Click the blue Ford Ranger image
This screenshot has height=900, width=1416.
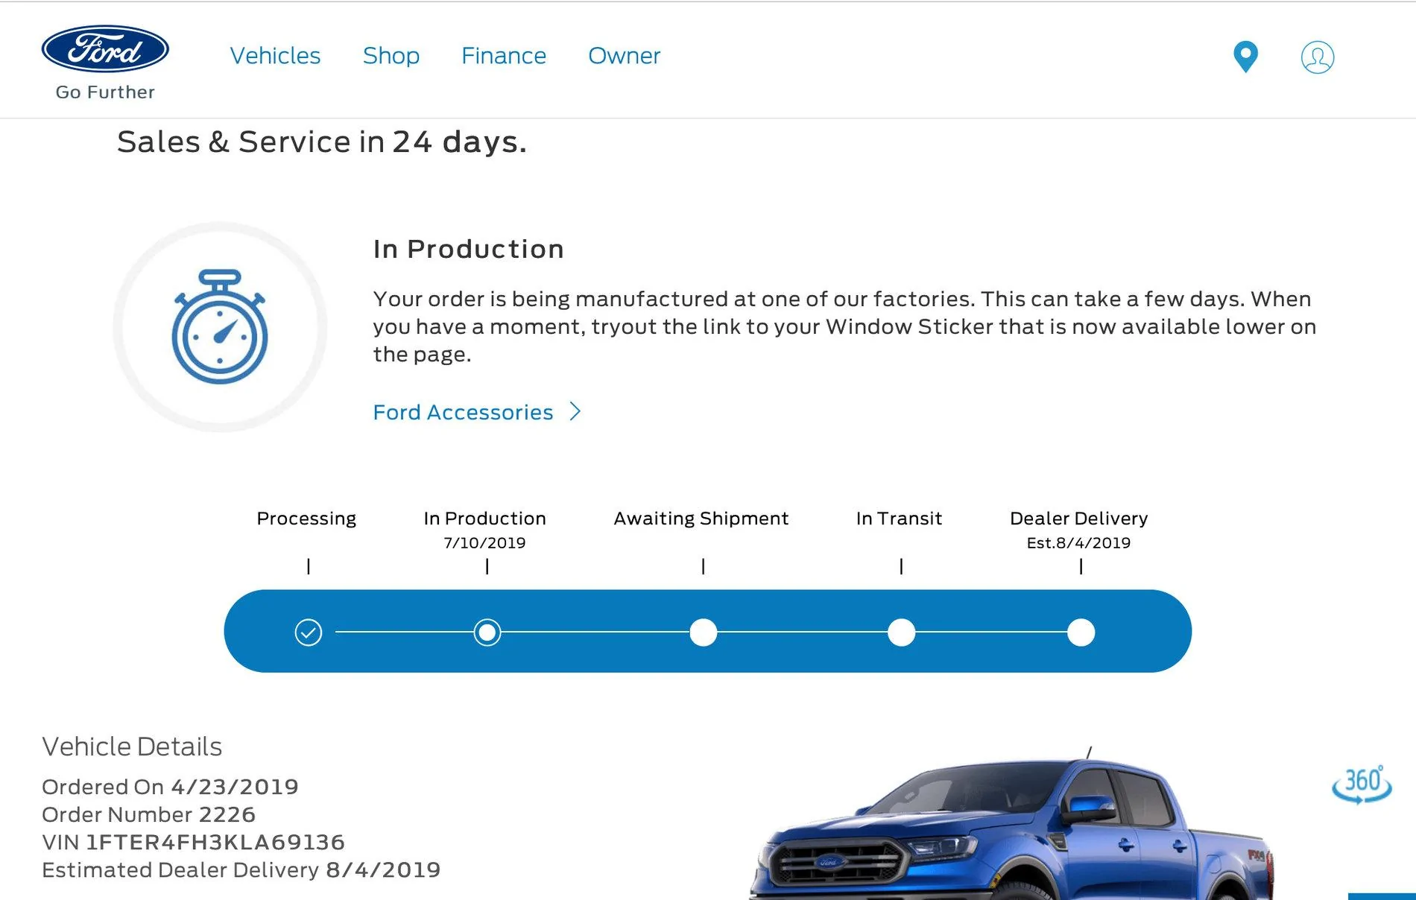(x=1012, y=823)
